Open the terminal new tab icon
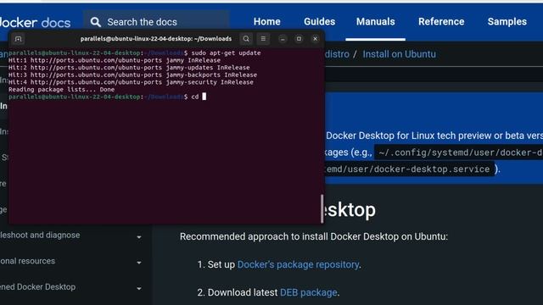The height and width of the screenshot is (305, 543). (19, 39)
